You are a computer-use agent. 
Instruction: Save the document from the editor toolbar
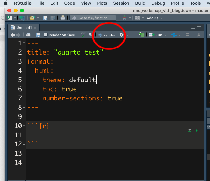tap(38, 35)
